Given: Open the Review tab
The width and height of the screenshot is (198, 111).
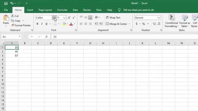Looking at the screenshot, I should point(87,10).
